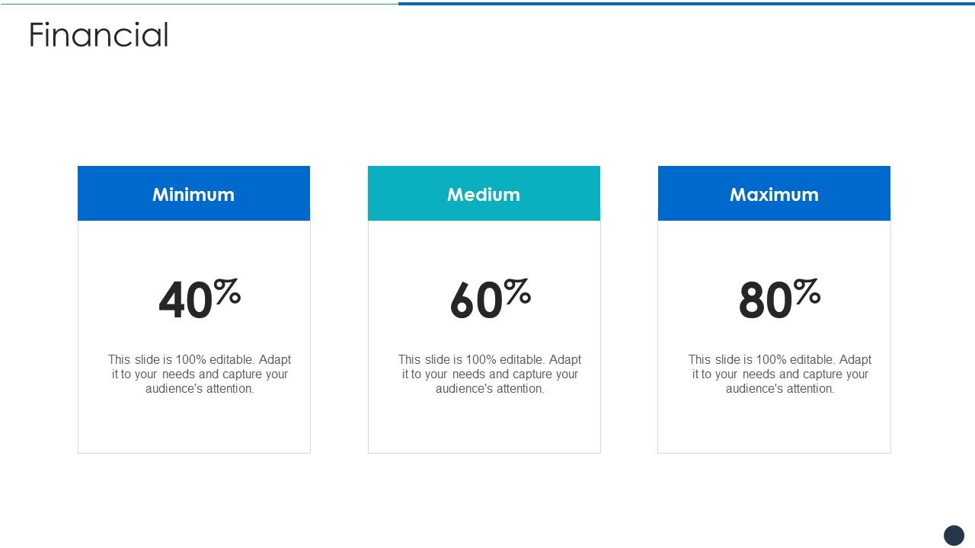
Task: Select description text under 80%
Action: pyautogui.click(x=780, y=374)
